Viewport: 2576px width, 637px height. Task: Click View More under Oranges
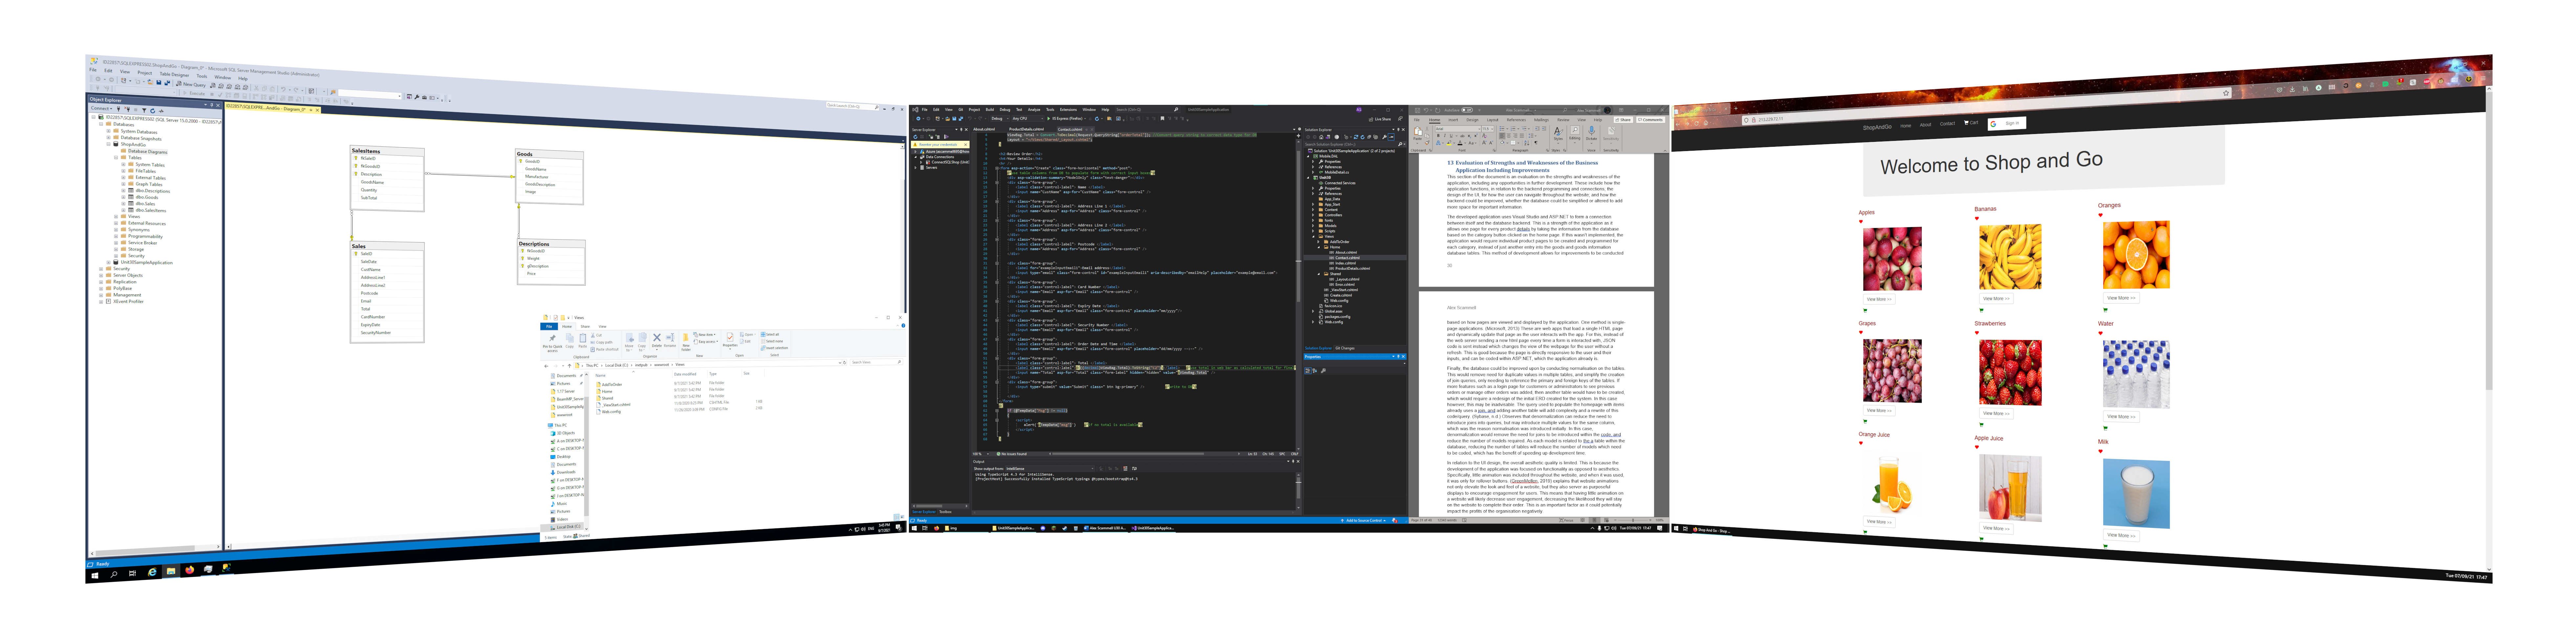pos(2121,298)
